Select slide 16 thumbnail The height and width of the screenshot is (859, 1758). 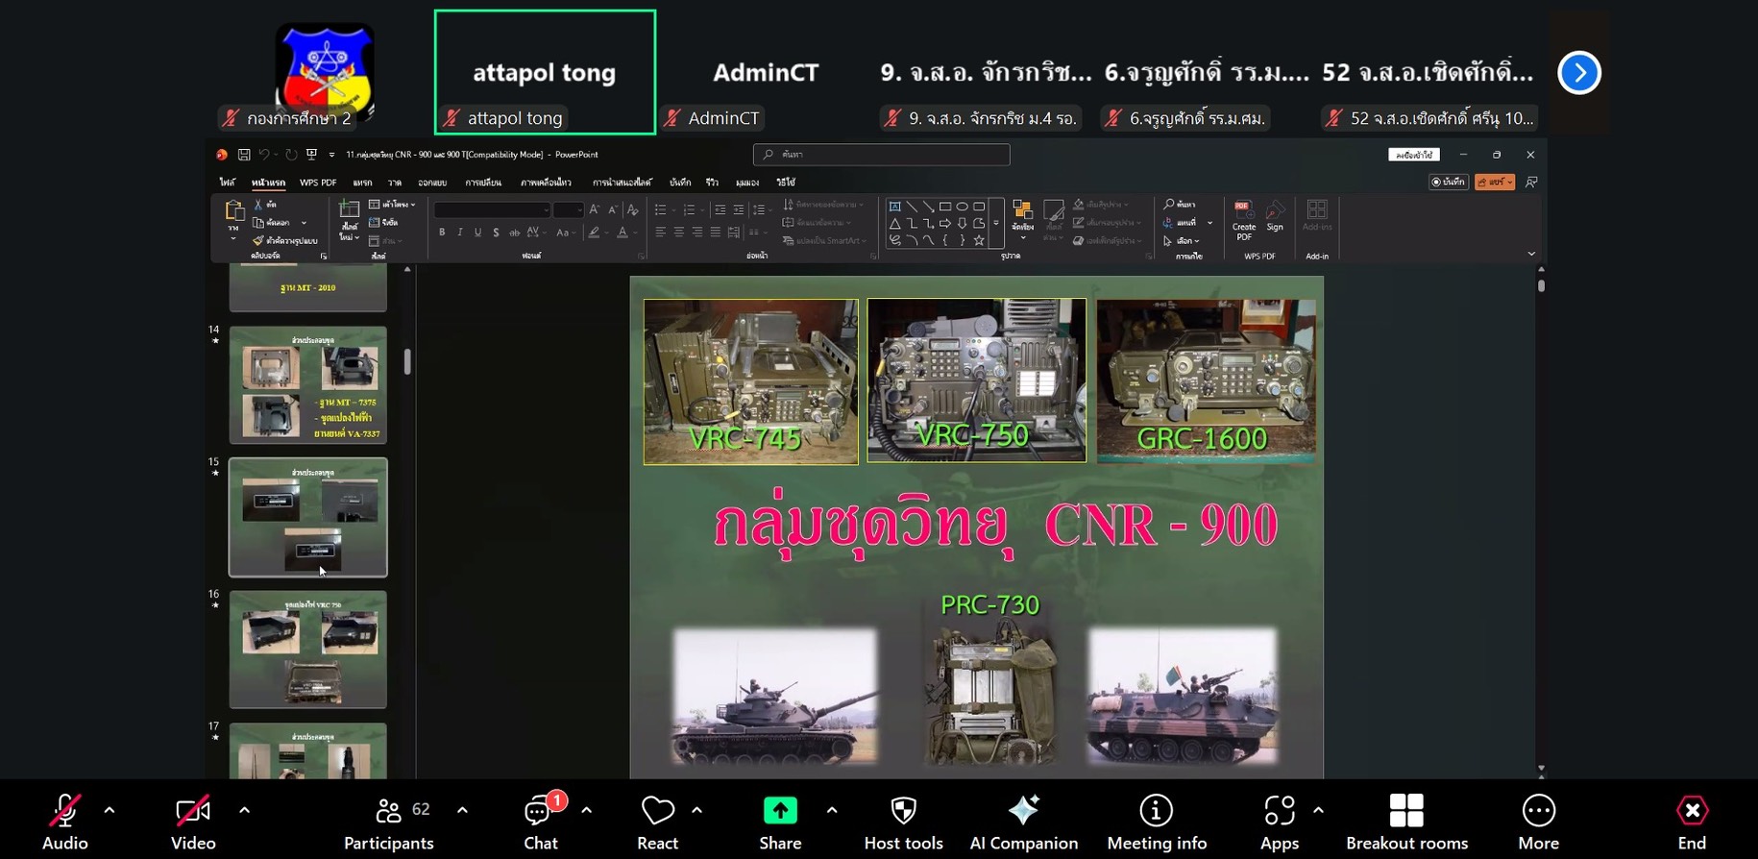click(307, 650)
